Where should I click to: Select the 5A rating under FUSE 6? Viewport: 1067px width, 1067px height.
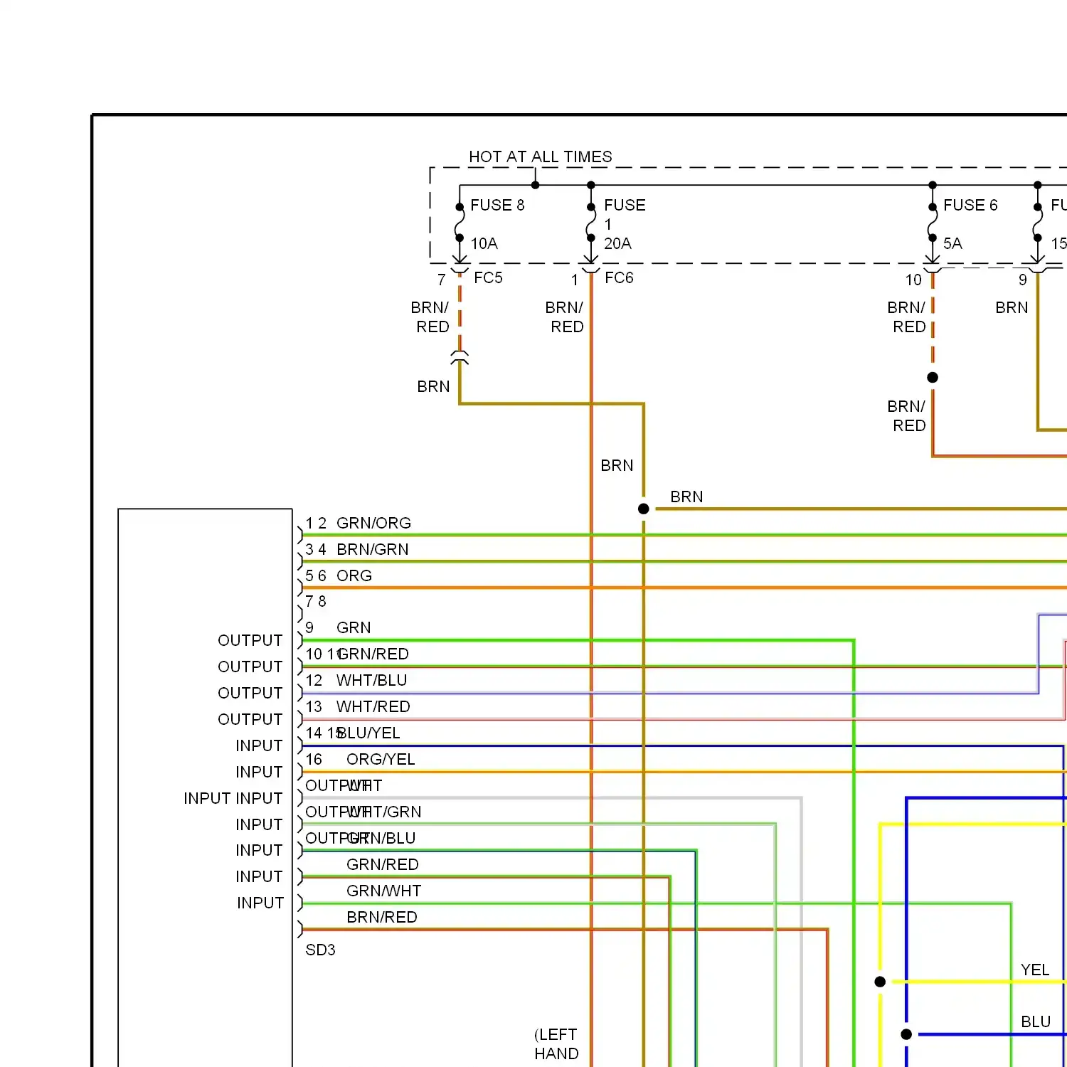pyautogui.click(x=952, y=243)
